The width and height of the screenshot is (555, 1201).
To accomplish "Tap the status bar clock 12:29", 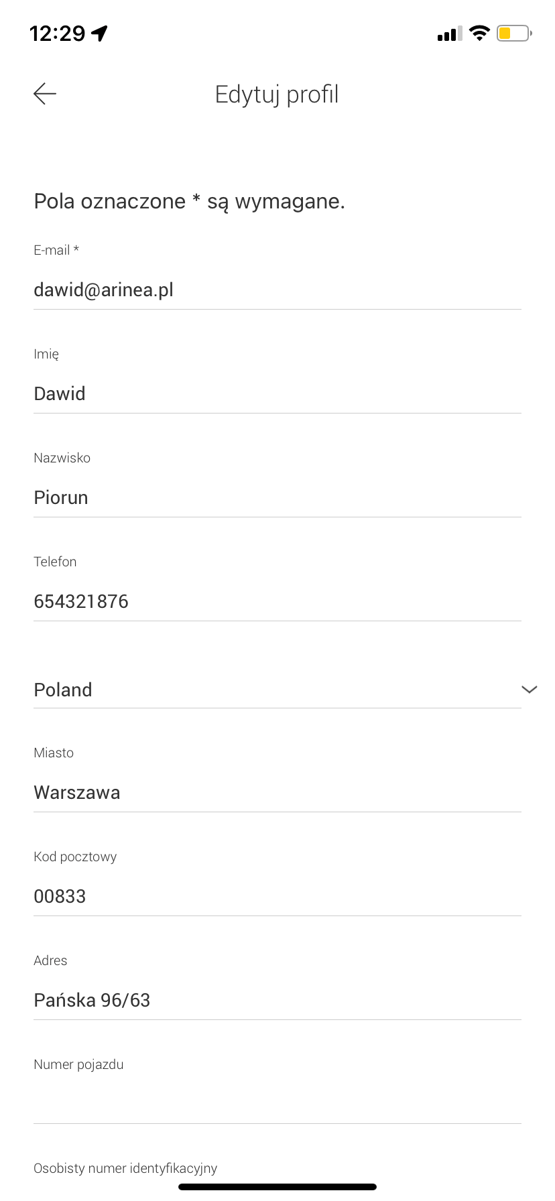I will 58,33.
